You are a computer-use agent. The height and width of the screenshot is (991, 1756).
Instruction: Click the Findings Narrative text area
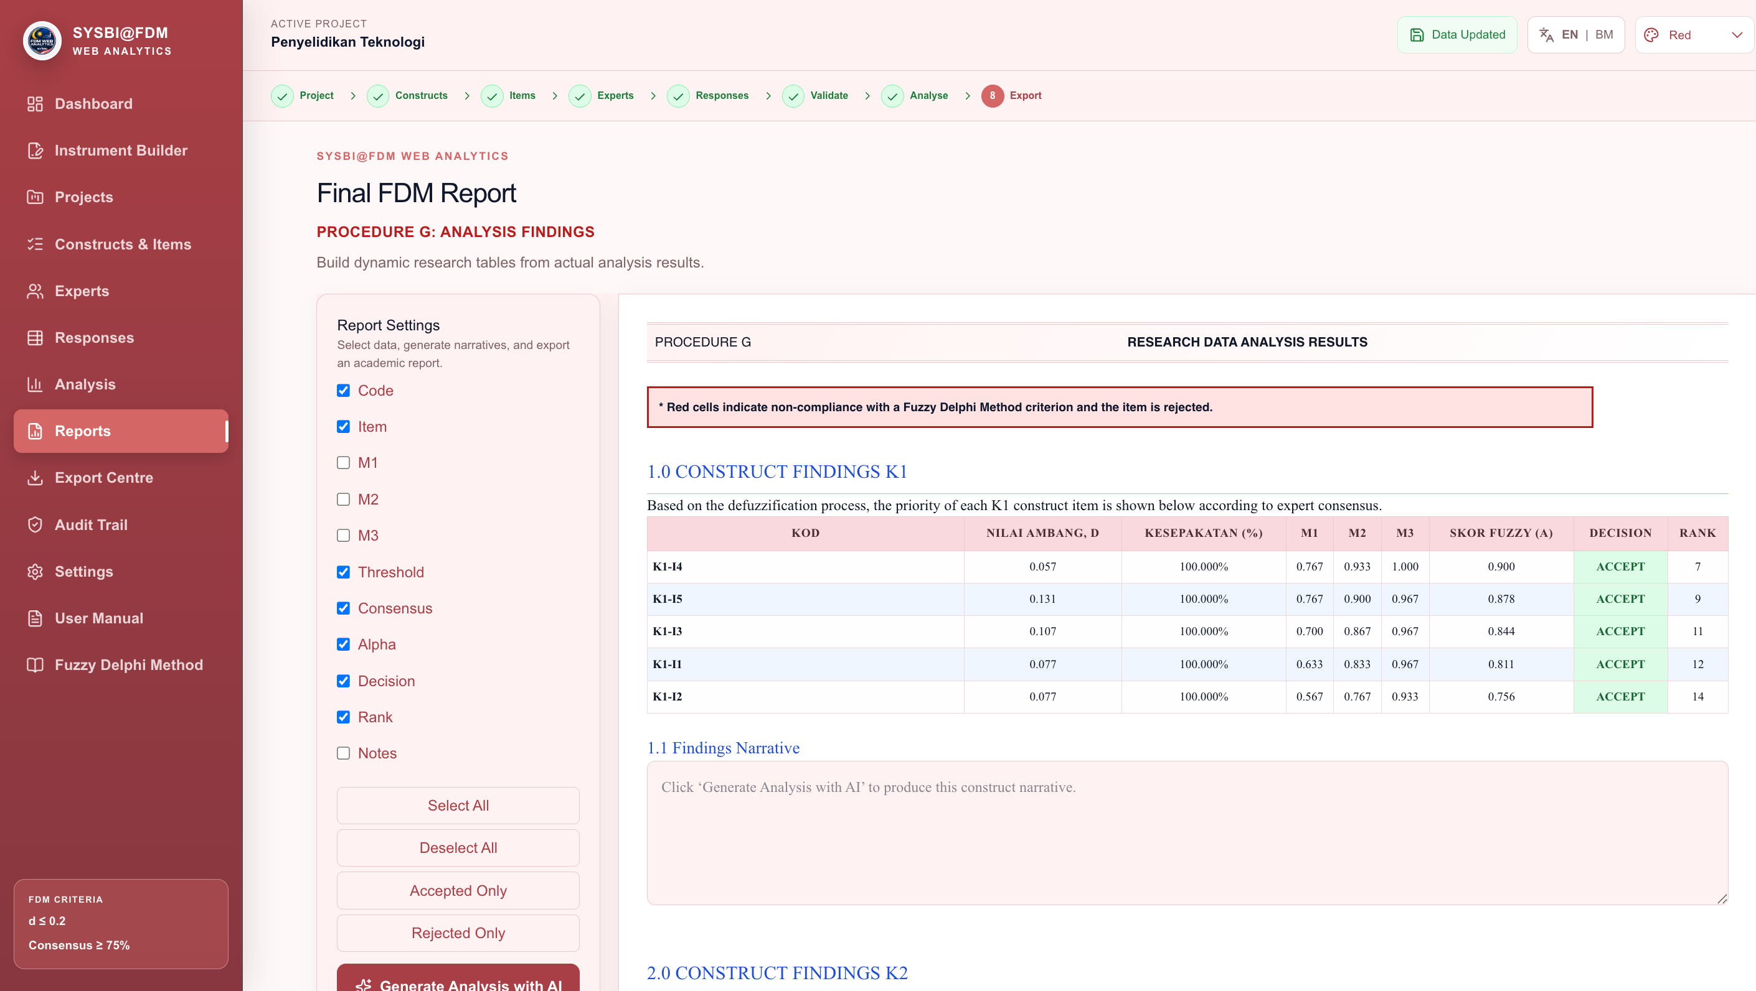point(1187,833)
